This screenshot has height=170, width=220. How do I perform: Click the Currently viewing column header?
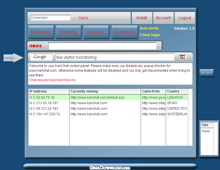(x=105, y=91)
